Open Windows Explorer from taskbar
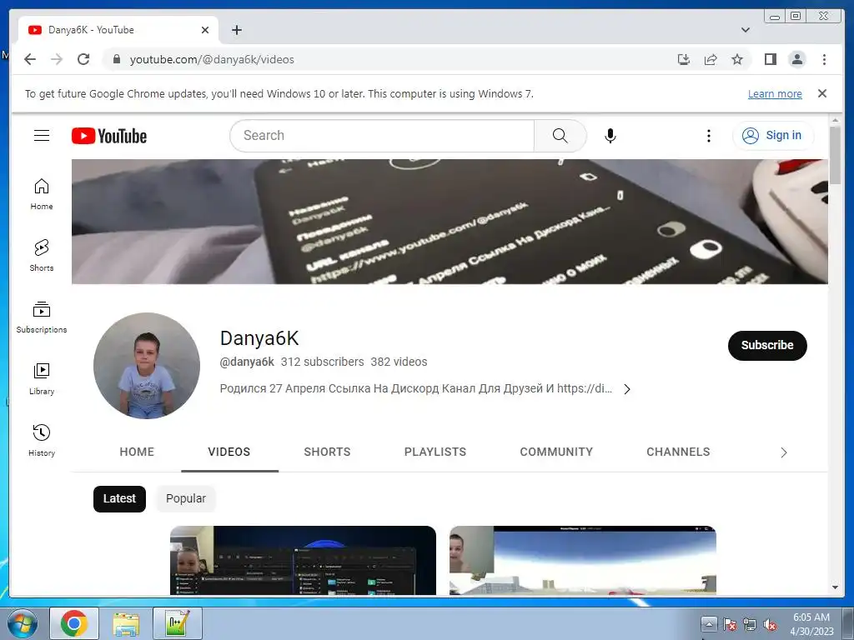 click(126, 623)
